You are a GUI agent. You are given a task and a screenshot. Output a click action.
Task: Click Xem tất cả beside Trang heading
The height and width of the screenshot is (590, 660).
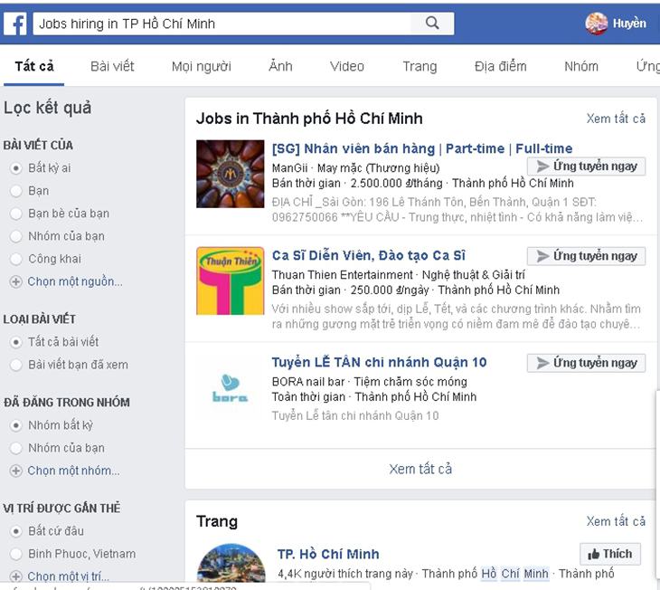pyautogui.click(x=616, y=522)
